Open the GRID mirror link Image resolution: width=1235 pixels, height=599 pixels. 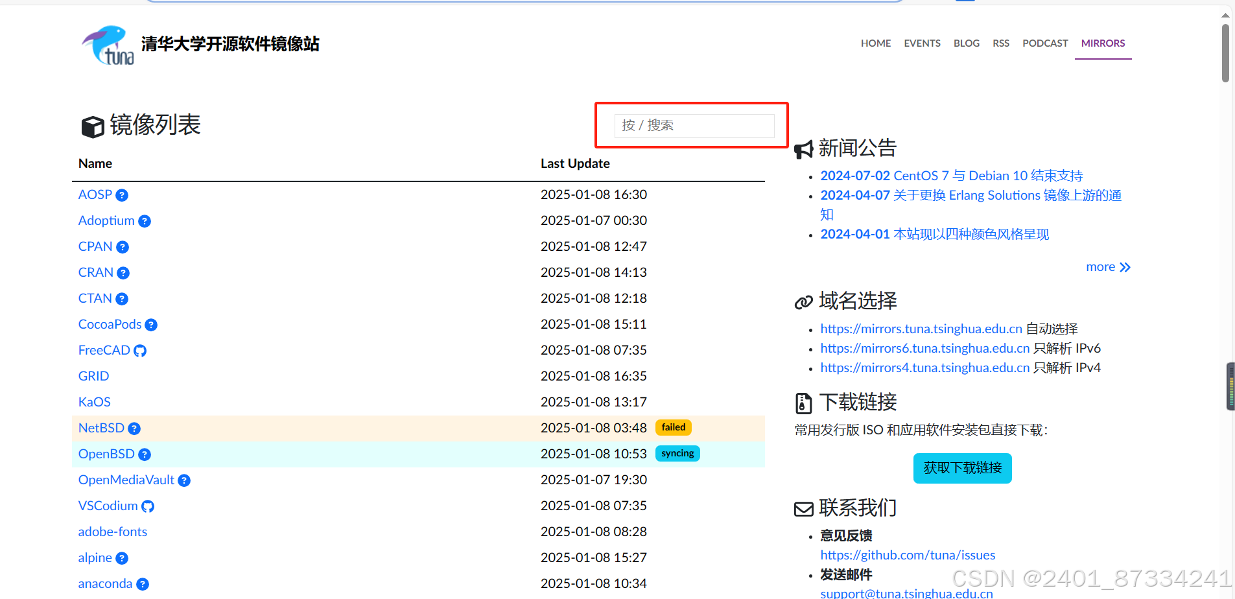click(93, 376)
